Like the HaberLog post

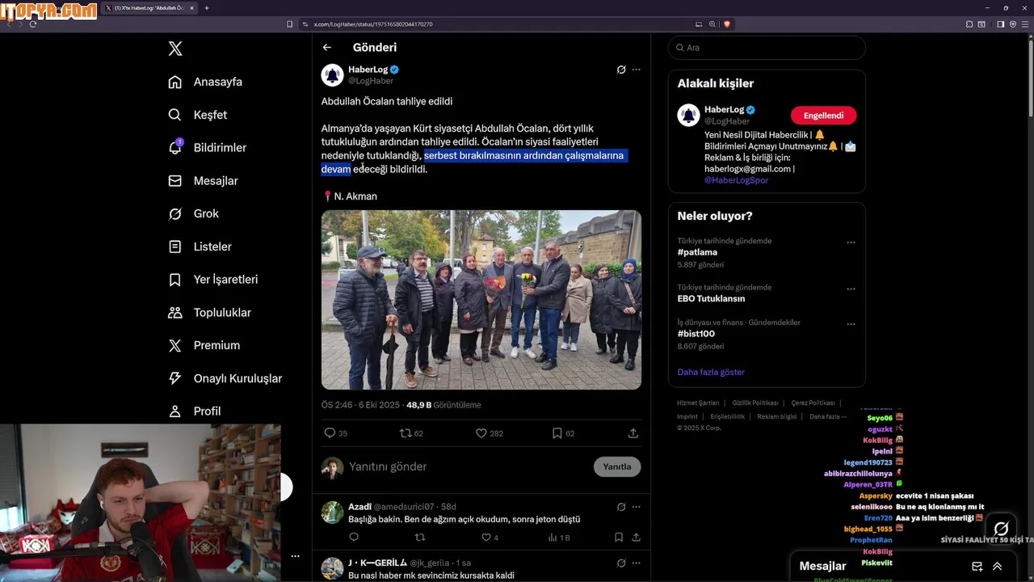pyautogui.click(x=481, y=433)
